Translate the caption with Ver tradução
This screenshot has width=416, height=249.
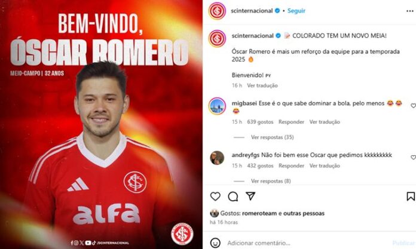tap(262, 85)
